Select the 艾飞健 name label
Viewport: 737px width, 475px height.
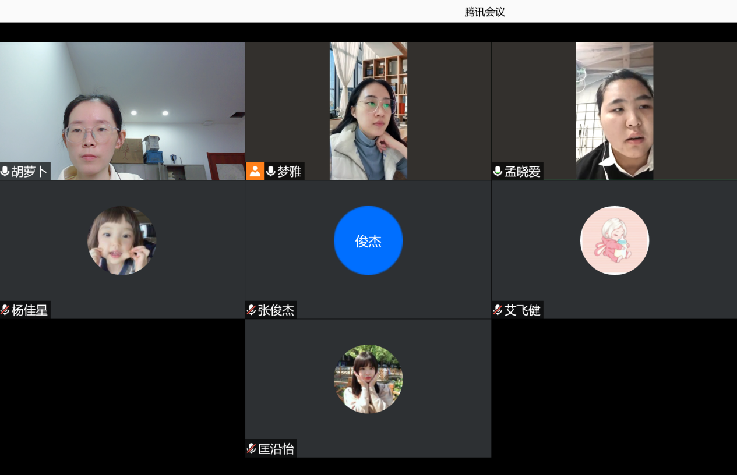pyautogui.click(x=523, y=310)
